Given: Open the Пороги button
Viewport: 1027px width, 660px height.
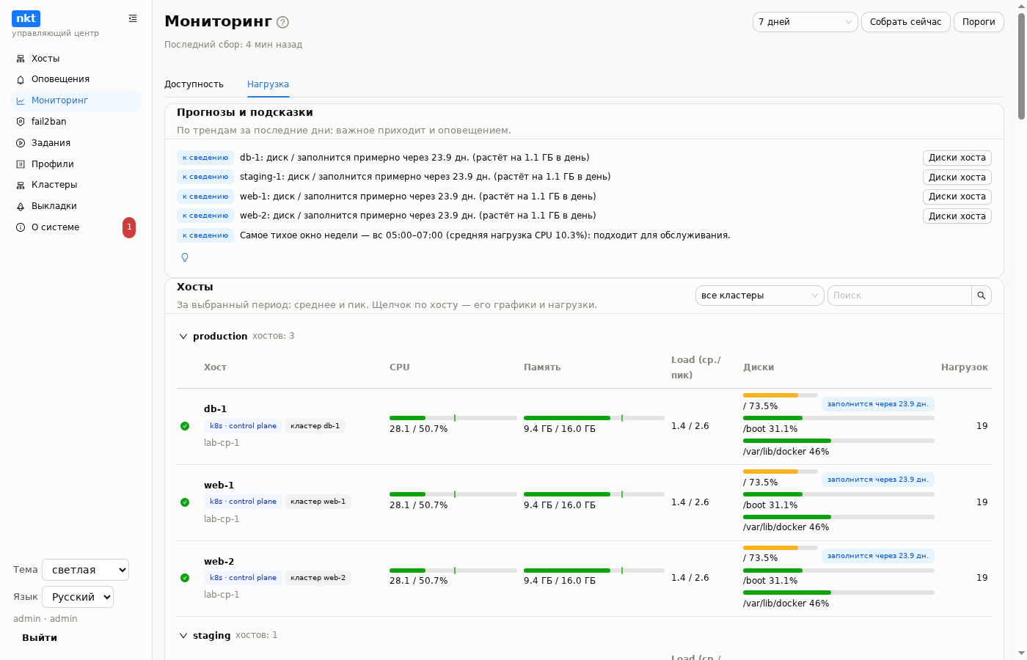Looking at the screenshot, I should click(979, 22).
